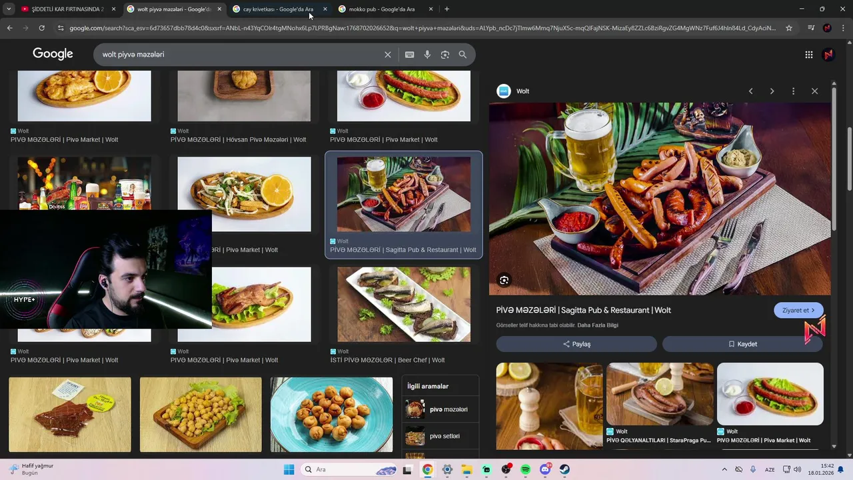Bookmark this page with the star icon

coord(789,28)
